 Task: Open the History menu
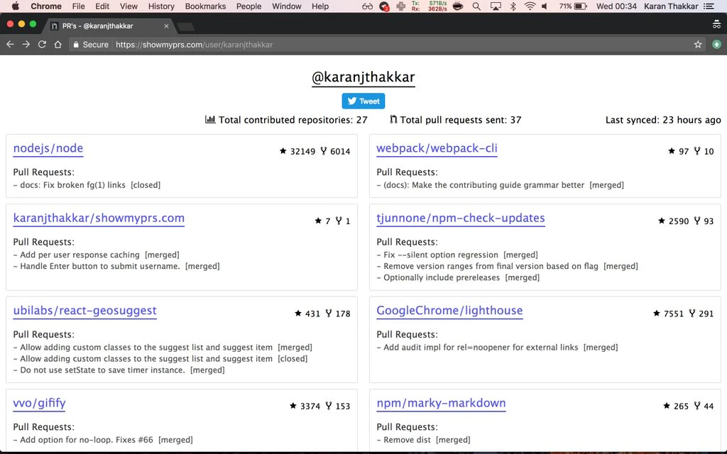pos(161,6)
